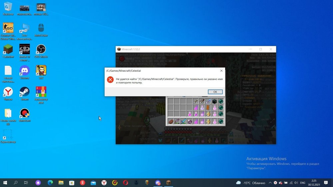This screenshot has width=333, height=187.
Task: Select the diamond sword in inventory hotbar
Action: pos(183,122)
